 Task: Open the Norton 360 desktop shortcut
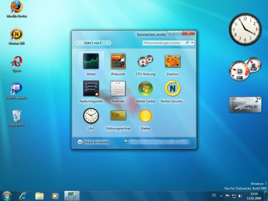pos(17,36)
